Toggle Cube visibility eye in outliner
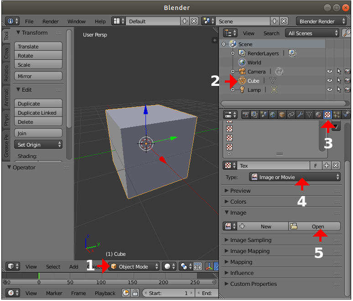Viewport: 353px width, 301px height. (x=330, y=80)
